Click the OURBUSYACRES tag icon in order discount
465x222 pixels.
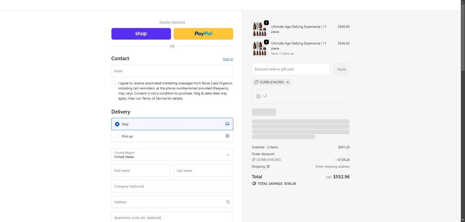(254, 160)
